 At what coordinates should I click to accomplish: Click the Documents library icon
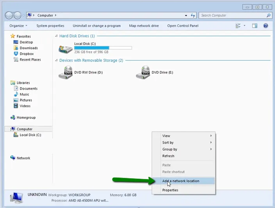pos(16,88)
